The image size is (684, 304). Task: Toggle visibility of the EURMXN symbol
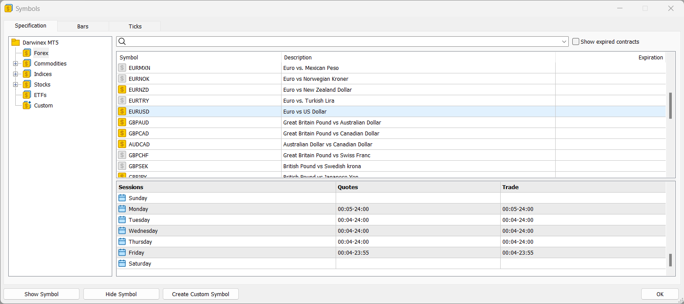(122, 68)
